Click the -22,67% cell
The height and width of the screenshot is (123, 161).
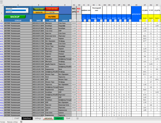157,10
